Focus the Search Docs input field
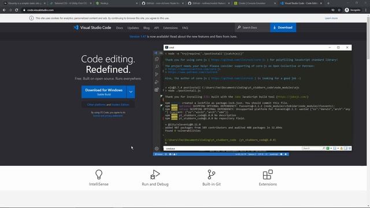The width and height of the screenshot is (370, 208). 253,28
